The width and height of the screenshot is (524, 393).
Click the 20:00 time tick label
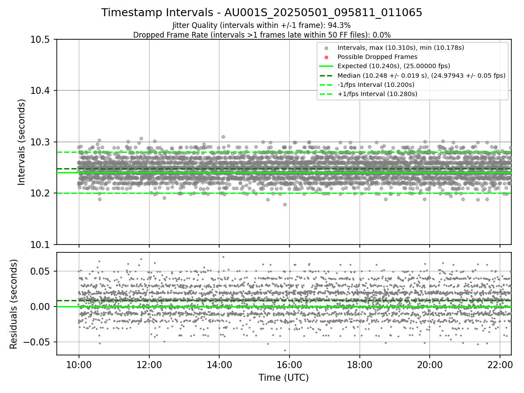[x=430, y=364]
